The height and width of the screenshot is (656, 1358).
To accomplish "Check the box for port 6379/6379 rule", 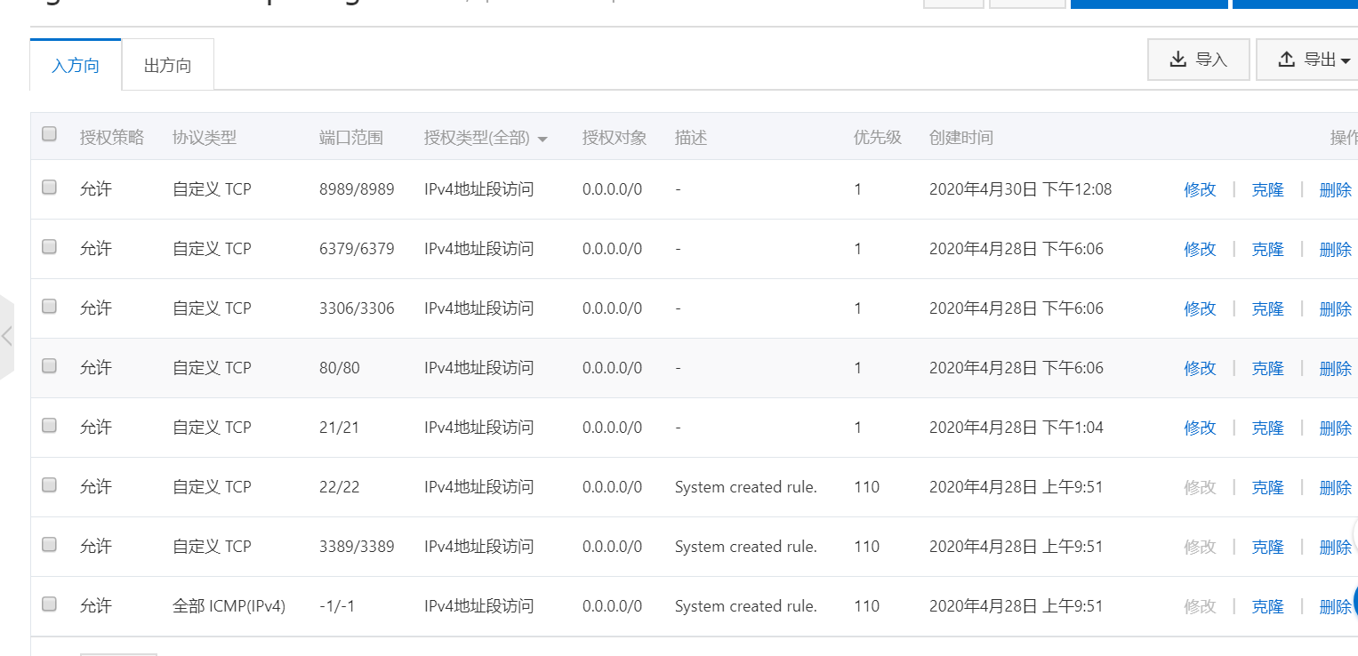I will click(50, 246).
